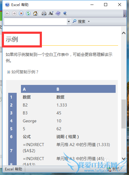
Task: Click the 单元格 A3 中的引用值 (45) description
Action: click(x=80, y=159)
